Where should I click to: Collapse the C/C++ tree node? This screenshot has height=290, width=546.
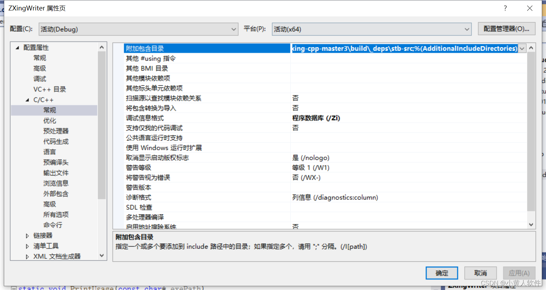tap(27, 100)
